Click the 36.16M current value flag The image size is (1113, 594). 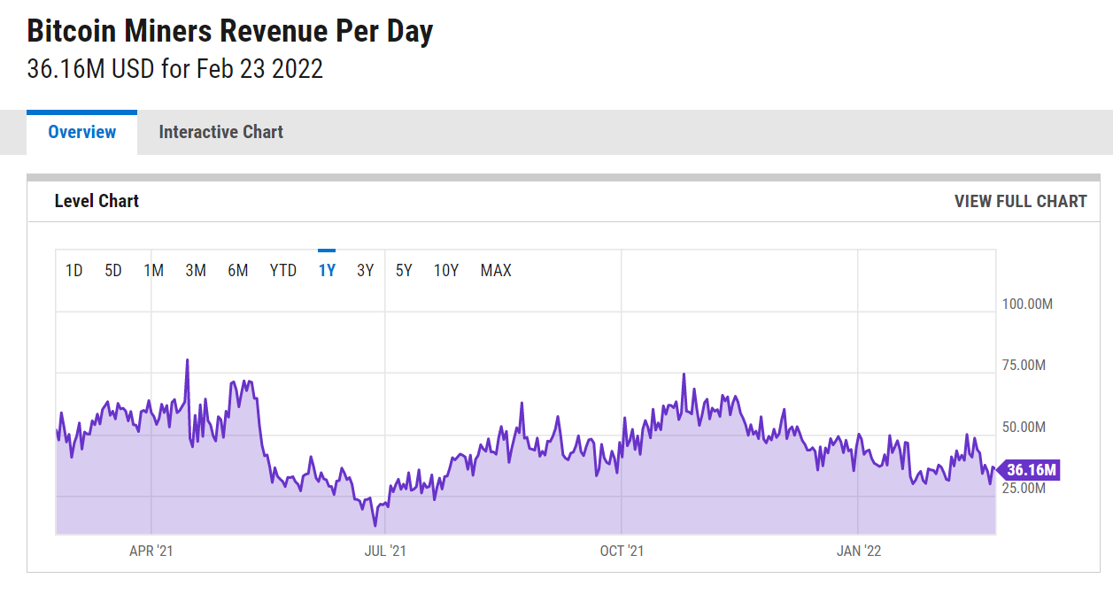click(x=1030, y=470)
